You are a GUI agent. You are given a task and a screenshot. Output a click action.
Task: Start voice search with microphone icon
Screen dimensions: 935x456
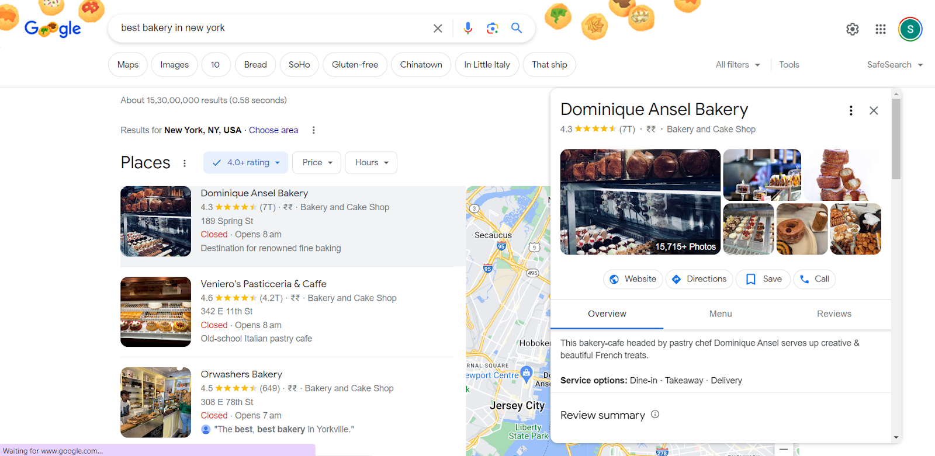467,28
